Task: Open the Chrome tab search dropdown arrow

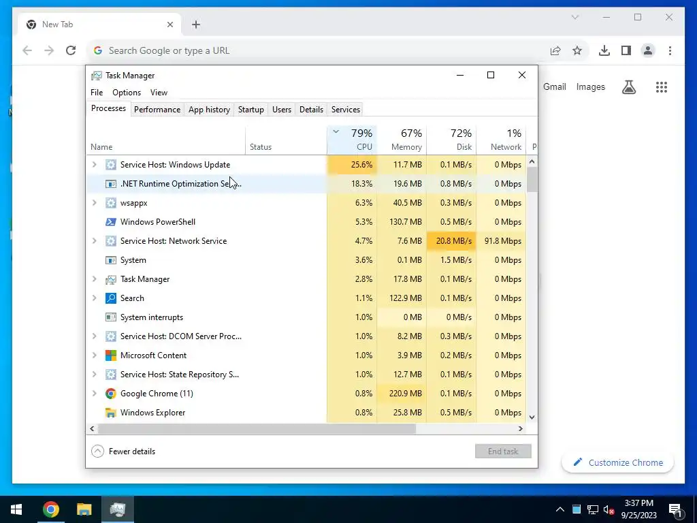Action: point(574,17)
